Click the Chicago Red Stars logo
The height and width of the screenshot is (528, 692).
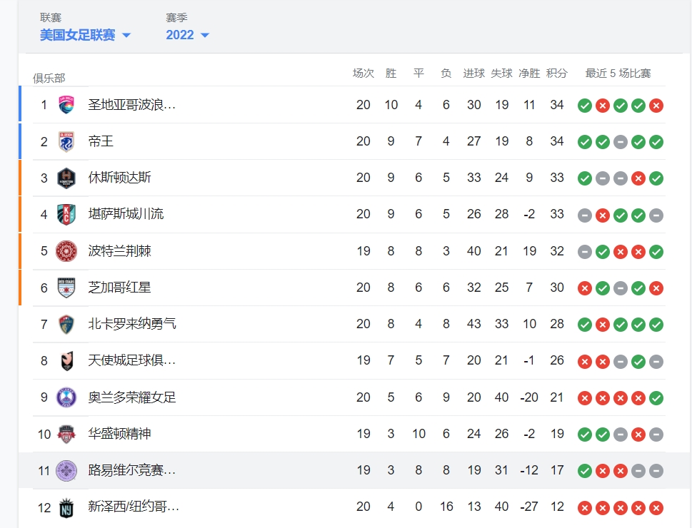tap(66, 288)
